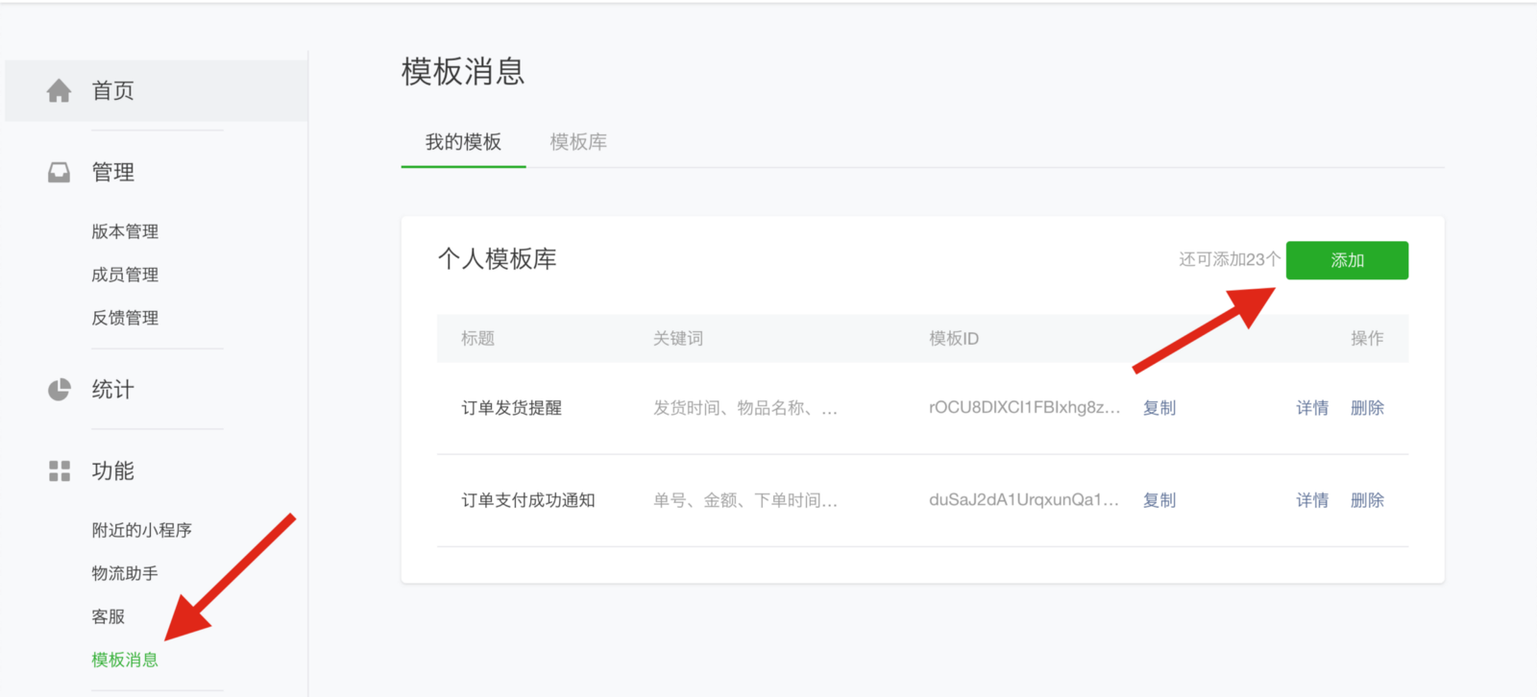This screenshot has height=697, width=1537.
Task: Open 首页 in the sidebar
Action: (x=112, y=91)
